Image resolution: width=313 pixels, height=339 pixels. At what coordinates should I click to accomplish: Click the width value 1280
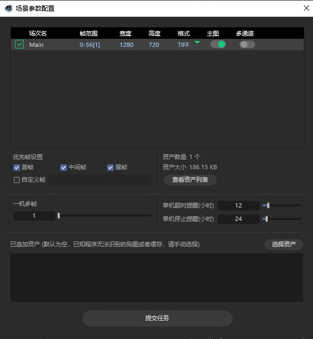tap(127, 45)
